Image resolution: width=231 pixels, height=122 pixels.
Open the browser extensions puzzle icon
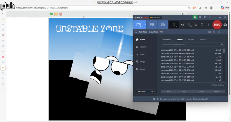(200, 8)
